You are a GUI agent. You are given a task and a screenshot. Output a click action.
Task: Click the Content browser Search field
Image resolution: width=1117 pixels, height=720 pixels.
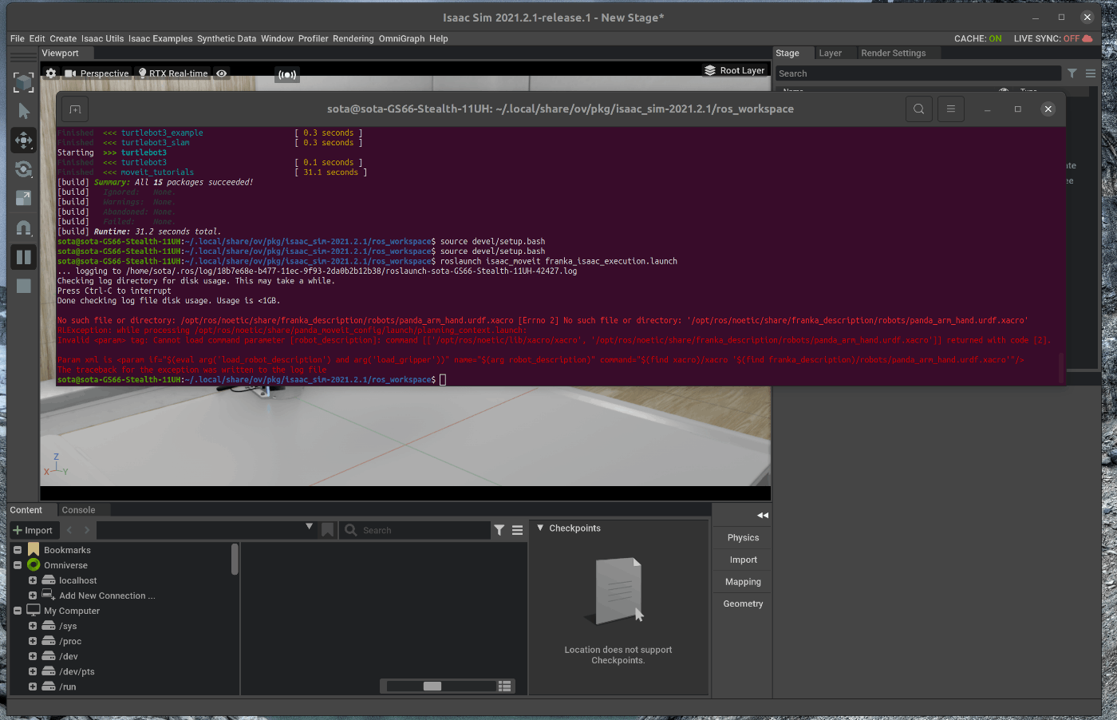[x=415, y=530]
